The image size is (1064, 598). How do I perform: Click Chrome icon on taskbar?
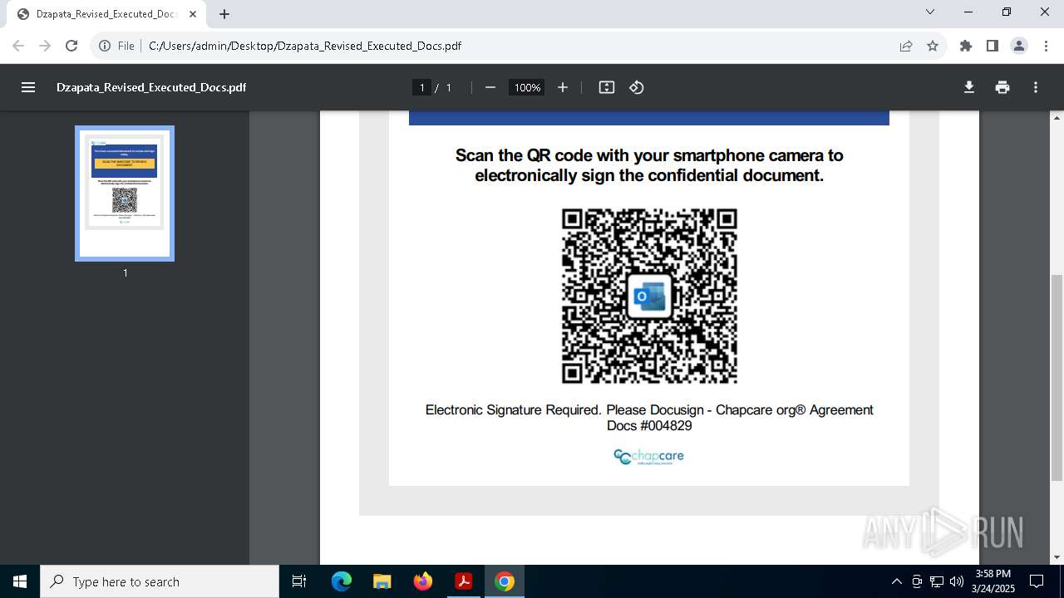tap(505, 581)
